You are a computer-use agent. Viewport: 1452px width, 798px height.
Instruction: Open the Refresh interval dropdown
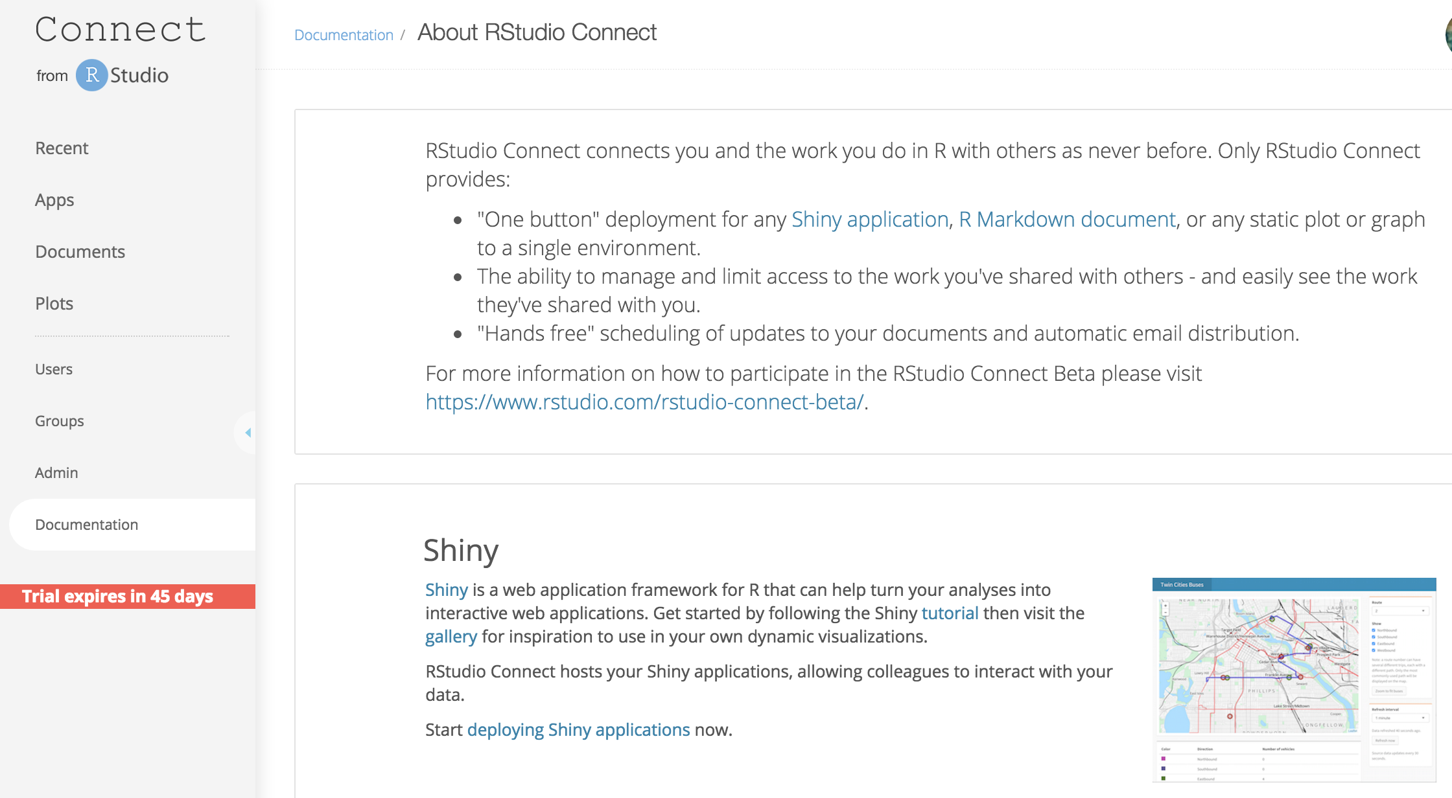click(x=1400, y=718)
